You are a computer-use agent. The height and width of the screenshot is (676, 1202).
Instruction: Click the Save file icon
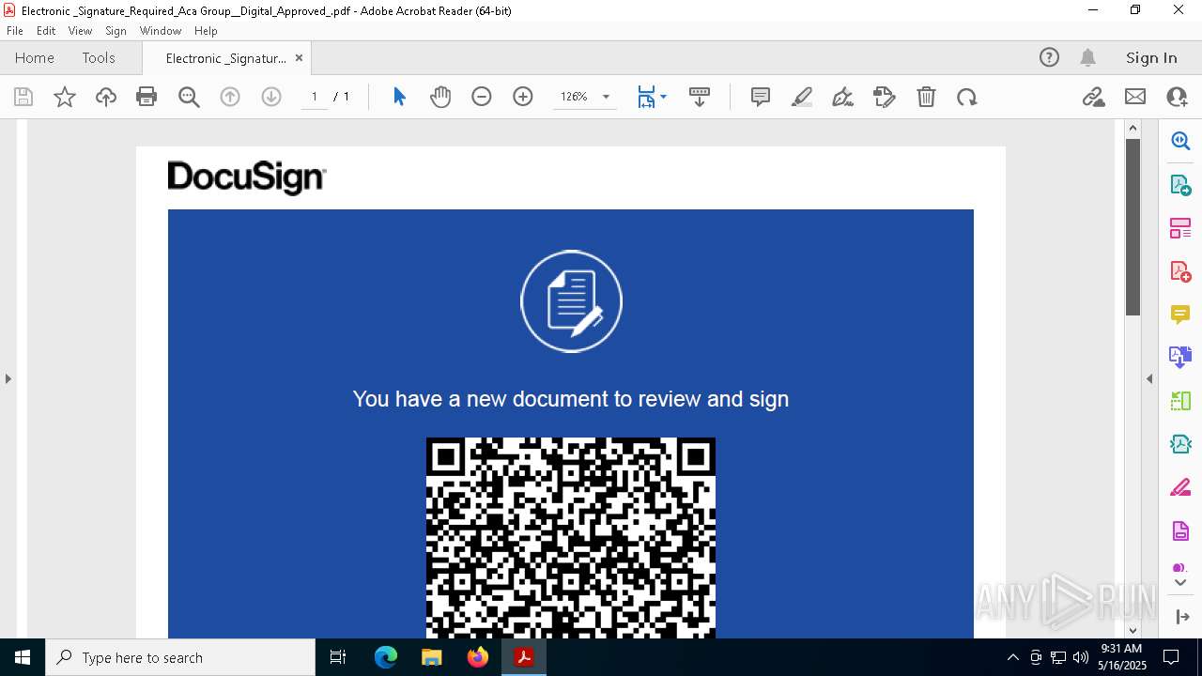[x=23, y=97]
